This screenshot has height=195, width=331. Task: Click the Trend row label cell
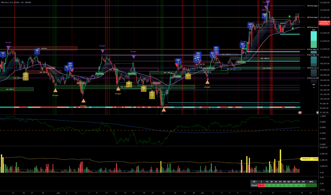[254, 185]
